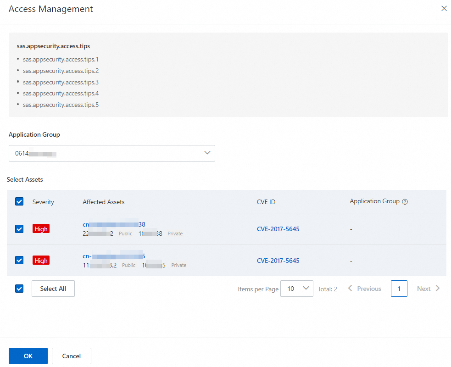Click the first row High severity badge
Viewport: 451px width, 367px height.
(x=41, y=229)
